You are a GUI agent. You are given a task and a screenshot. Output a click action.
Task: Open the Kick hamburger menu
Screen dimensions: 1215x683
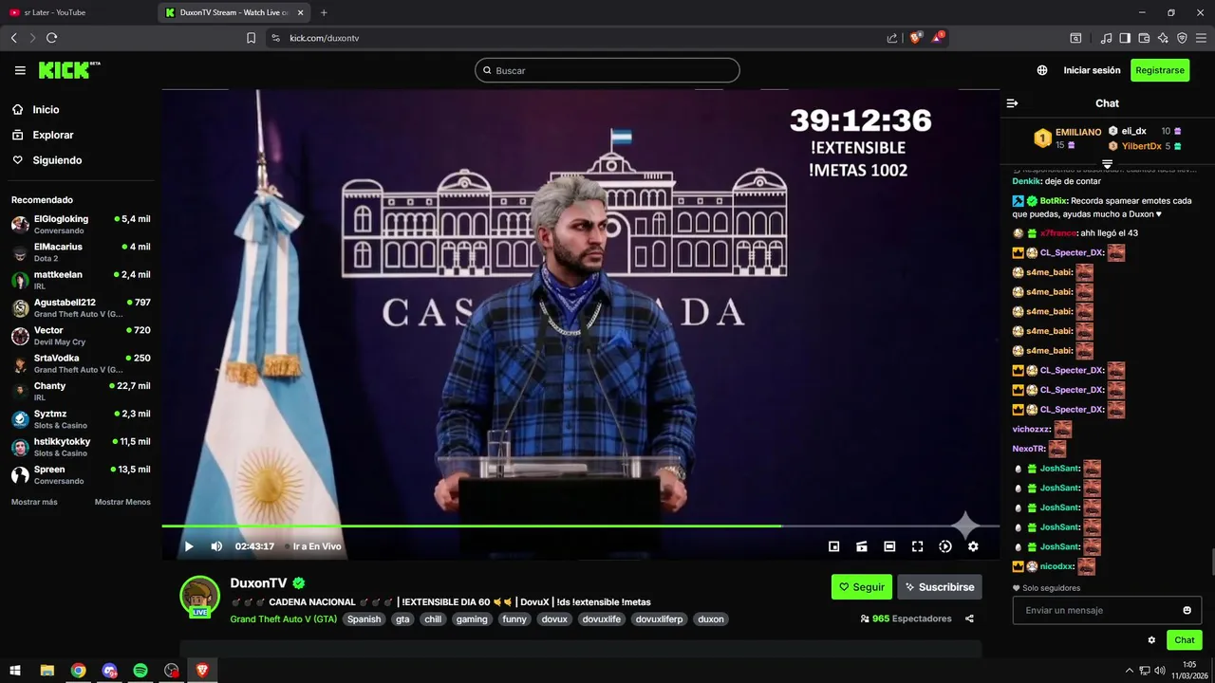pos(20,70)
